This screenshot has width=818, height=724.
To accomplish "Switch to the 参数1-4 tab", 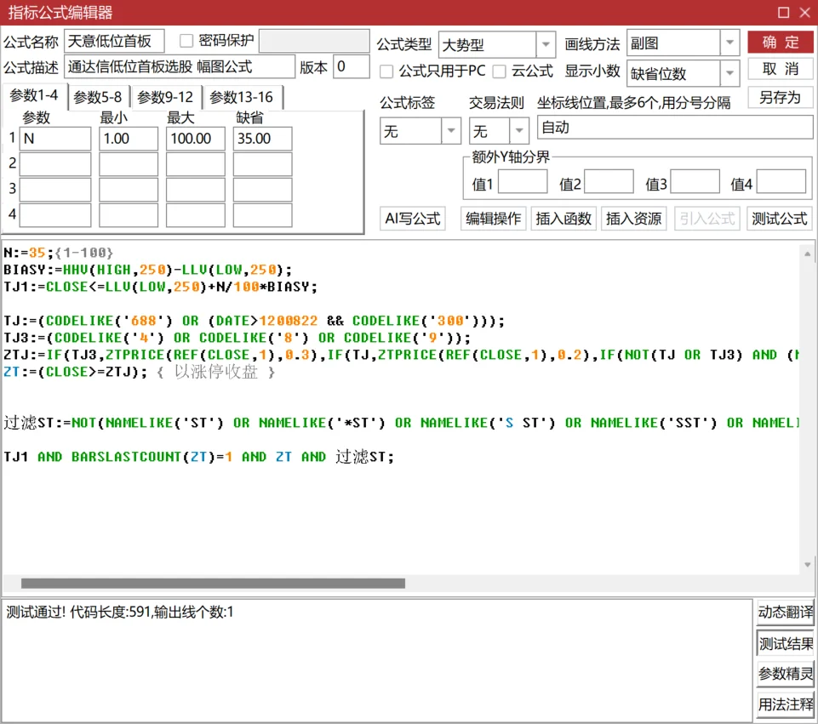I will 34,96.
